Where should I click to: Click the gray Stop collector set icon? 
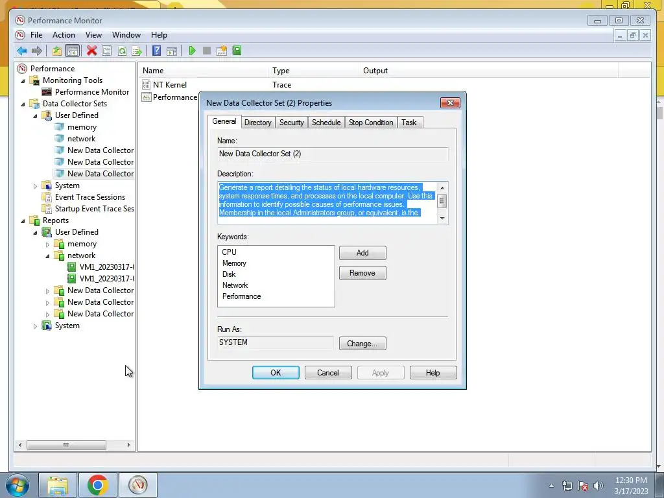207,51
